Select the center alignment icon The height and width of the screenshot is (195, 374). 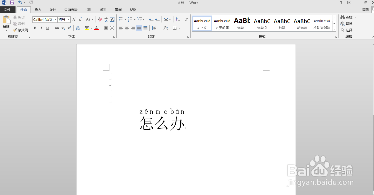click(127, 28)
